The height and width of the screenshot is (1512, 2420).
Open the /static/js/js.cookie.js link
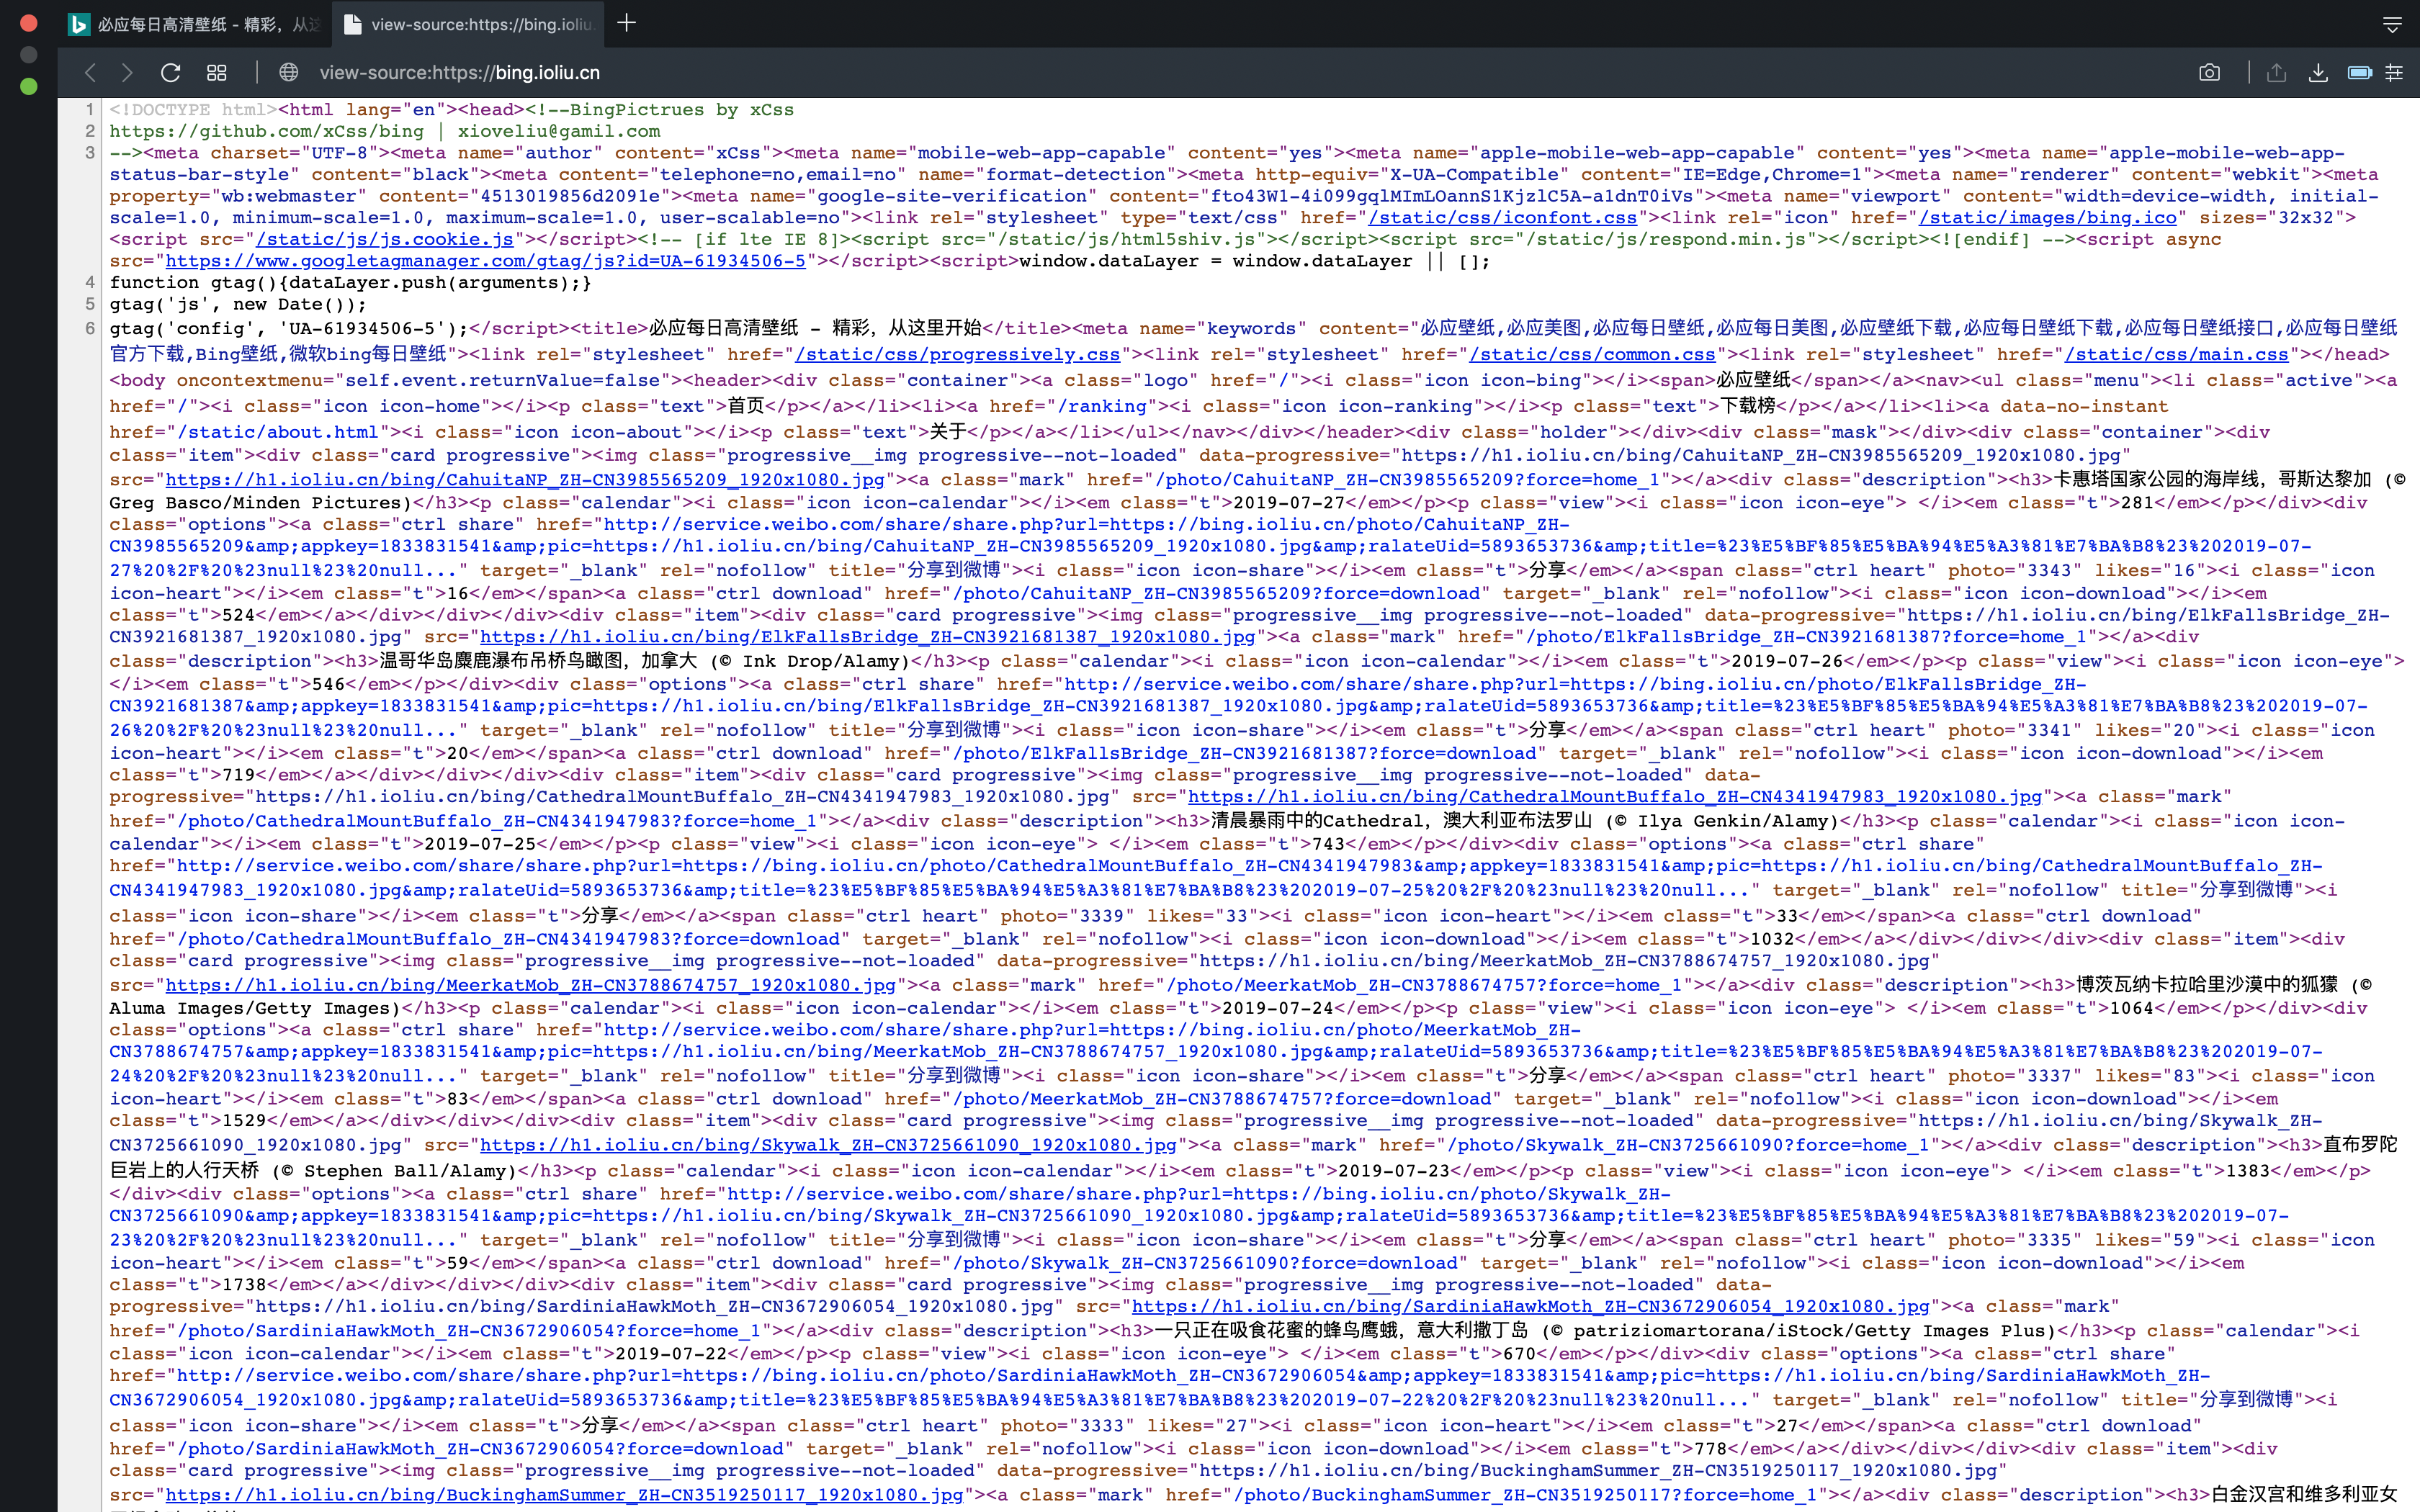pyautogui.click(x=384, y=239)
